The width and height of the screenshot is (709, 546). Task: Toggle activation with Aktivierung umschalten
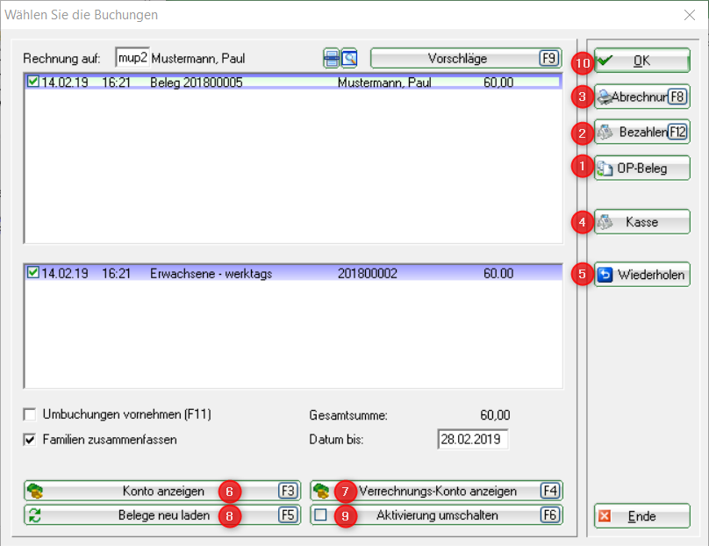[x=436, y=515]
